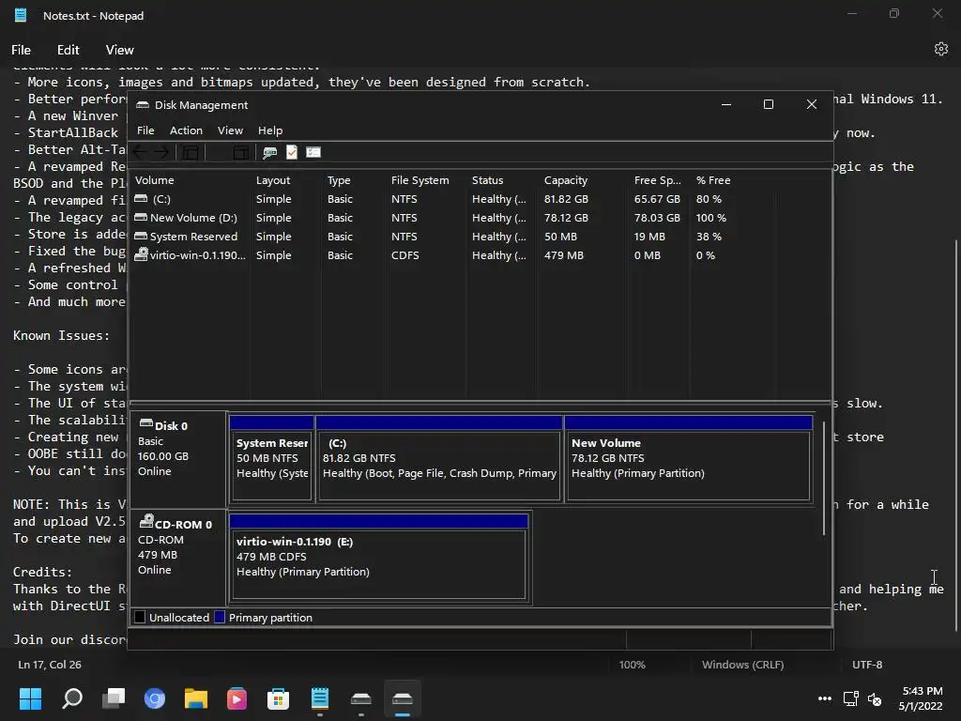961x721 pixels.
Task: Click the black Unallocated legend swatch
Action: coord(140,618)
